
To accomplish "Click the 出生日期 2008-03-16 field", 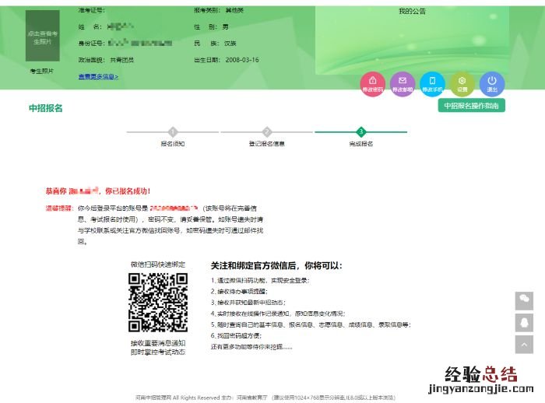I will pos(226,60).
